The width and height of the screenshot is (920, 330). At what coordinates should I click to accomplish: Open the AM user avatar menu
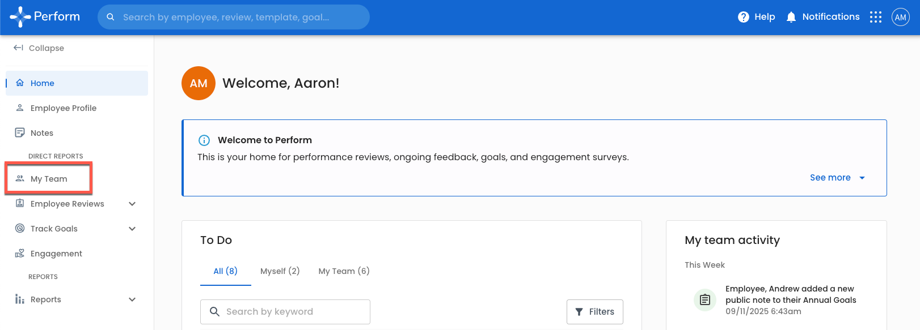coord(901,17)
